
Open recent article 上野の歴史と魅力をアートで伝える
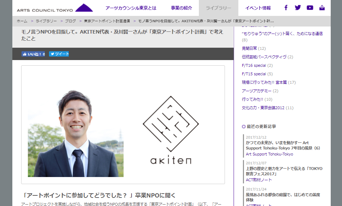click(x=284, y=171)
